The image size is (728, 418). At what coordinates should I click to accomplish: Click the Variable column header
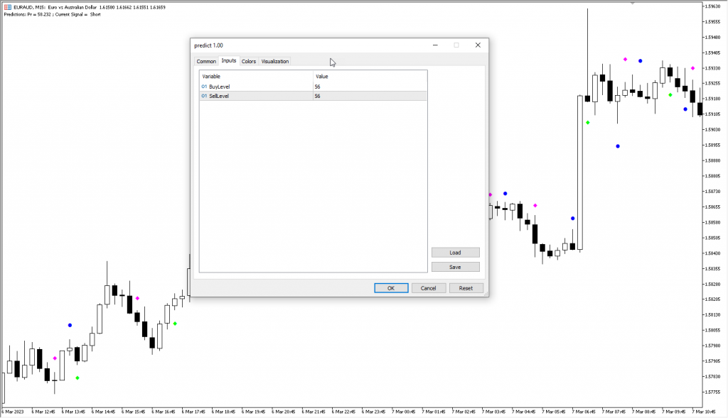pos(256,77)
